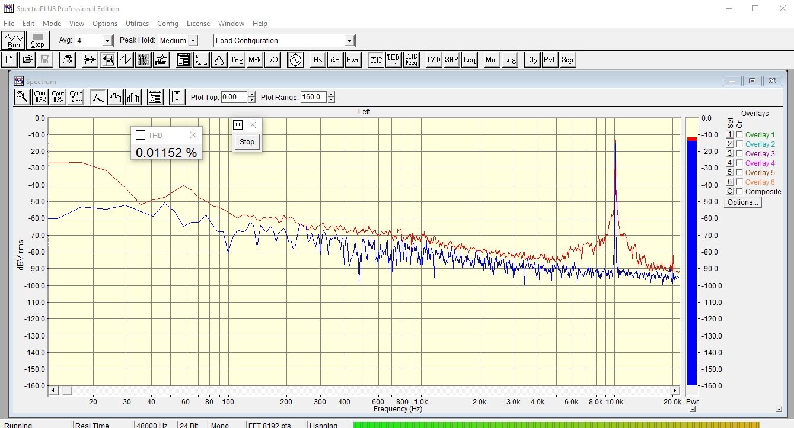Click the signal generator sine-wave icon
The height and width of the screenshot is (428, 794).
point(295,60)
